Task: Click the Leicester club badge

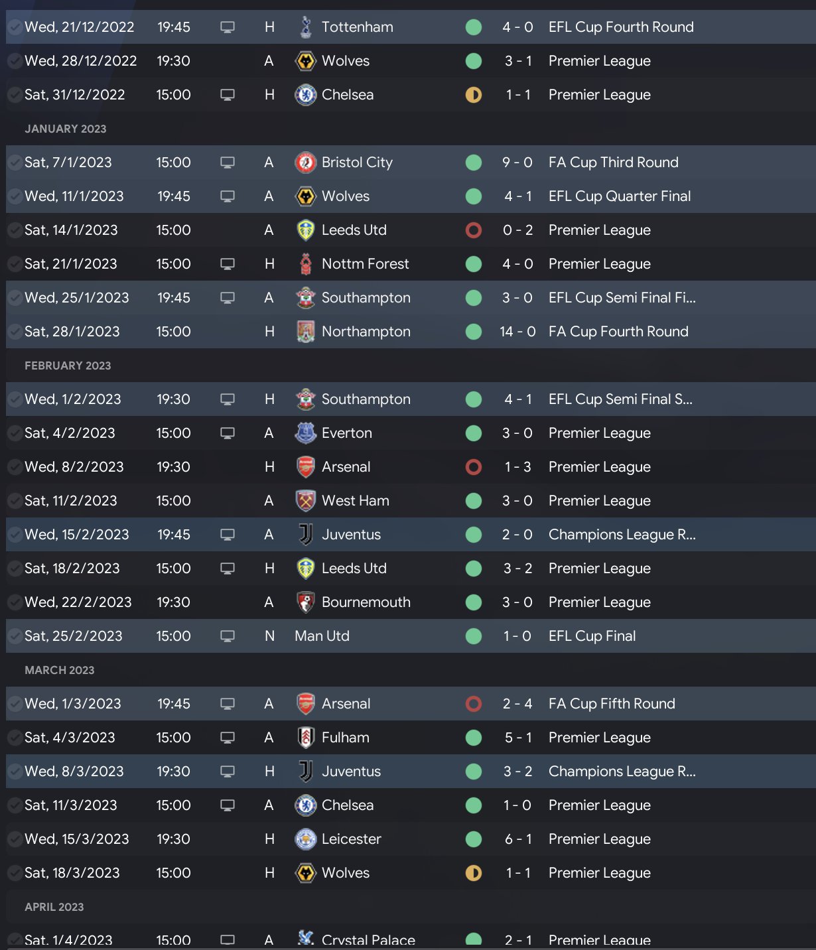Action: pyautogui.click(x=305, y=839)
